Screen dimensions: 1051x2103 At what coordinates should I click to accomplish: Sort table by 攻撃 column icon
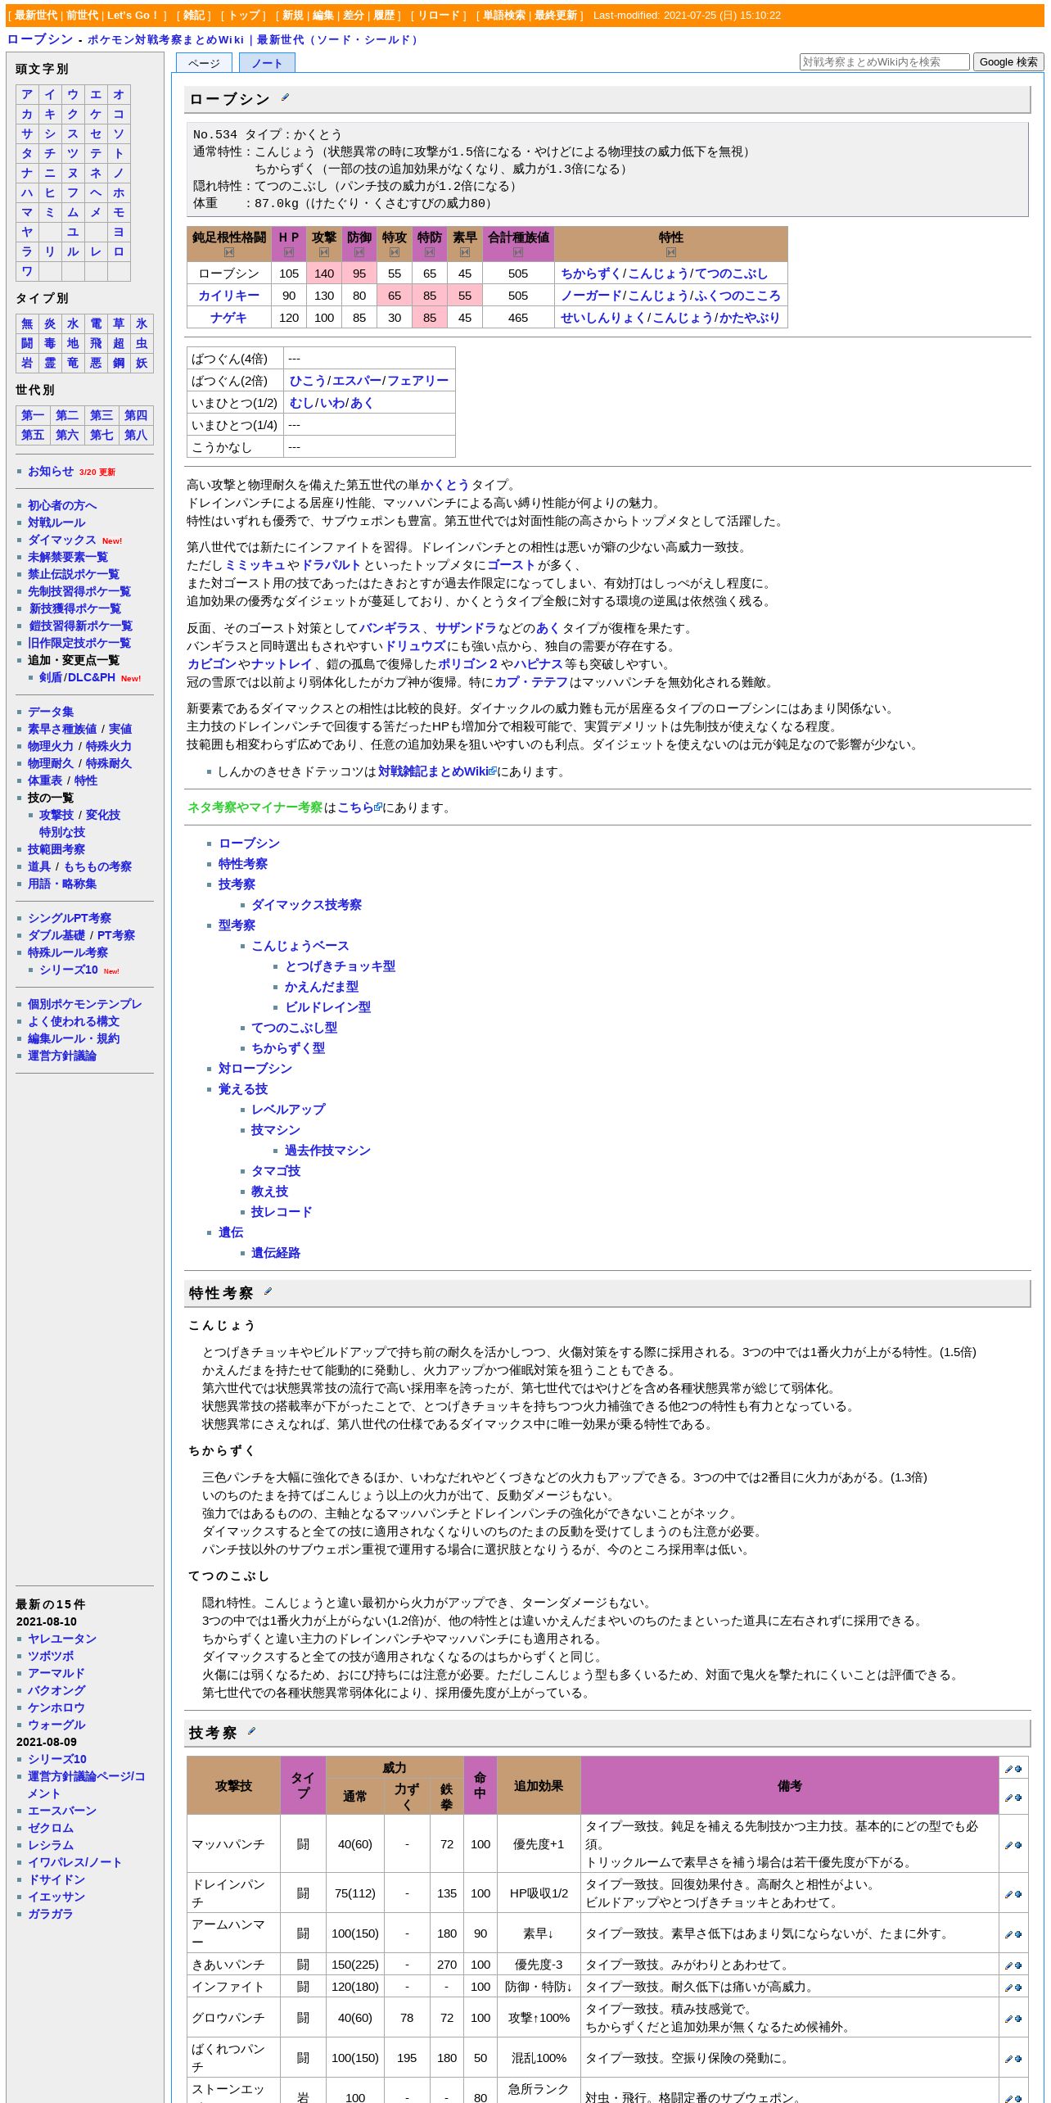[x=324, y=252]
